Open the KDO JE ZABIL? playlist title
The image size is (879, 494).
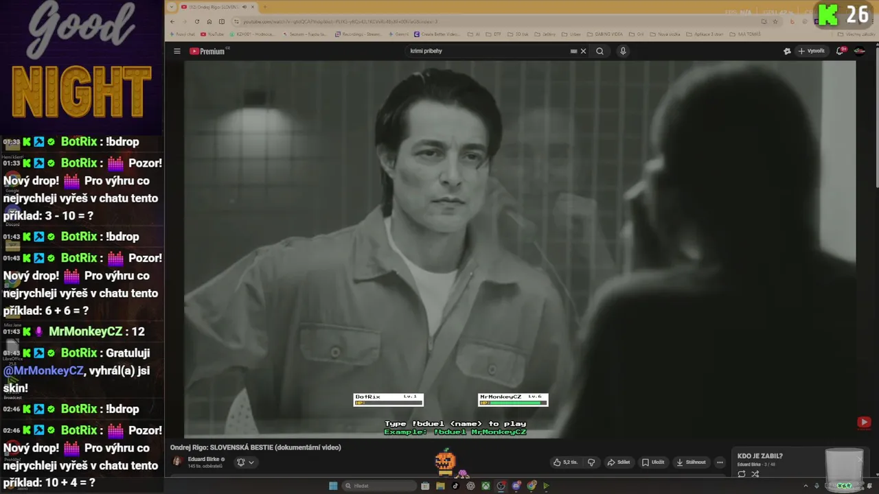coord(760,456)
